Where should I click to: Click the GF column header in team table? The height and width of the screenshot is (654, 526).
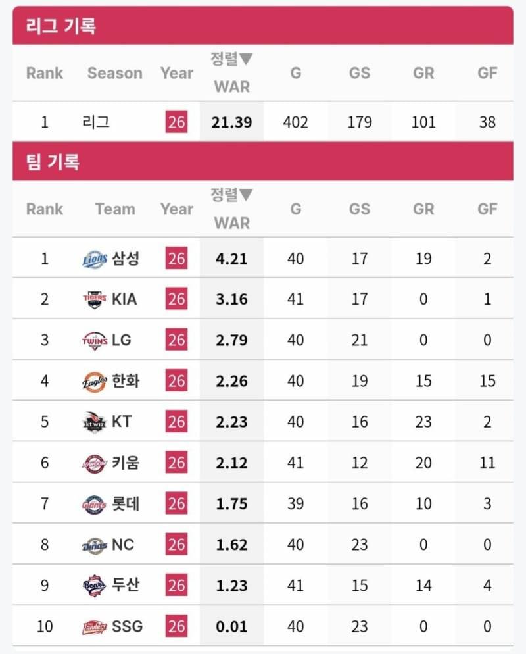pyautogui.click(x=487, y=209)
